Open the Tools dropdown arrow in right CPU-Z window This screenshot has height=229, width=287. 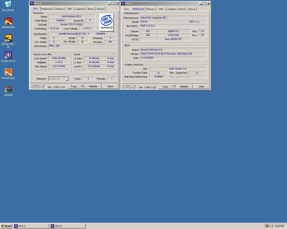[173, 86]
